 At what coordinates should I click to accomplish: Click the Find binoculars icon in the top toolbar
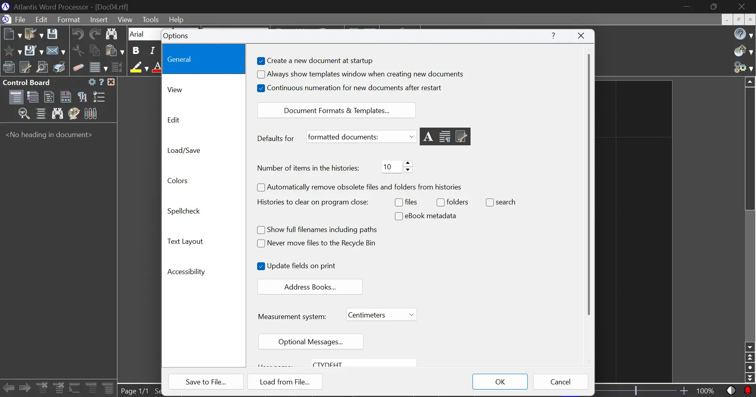pyautogui.click(x=112, y=34)
